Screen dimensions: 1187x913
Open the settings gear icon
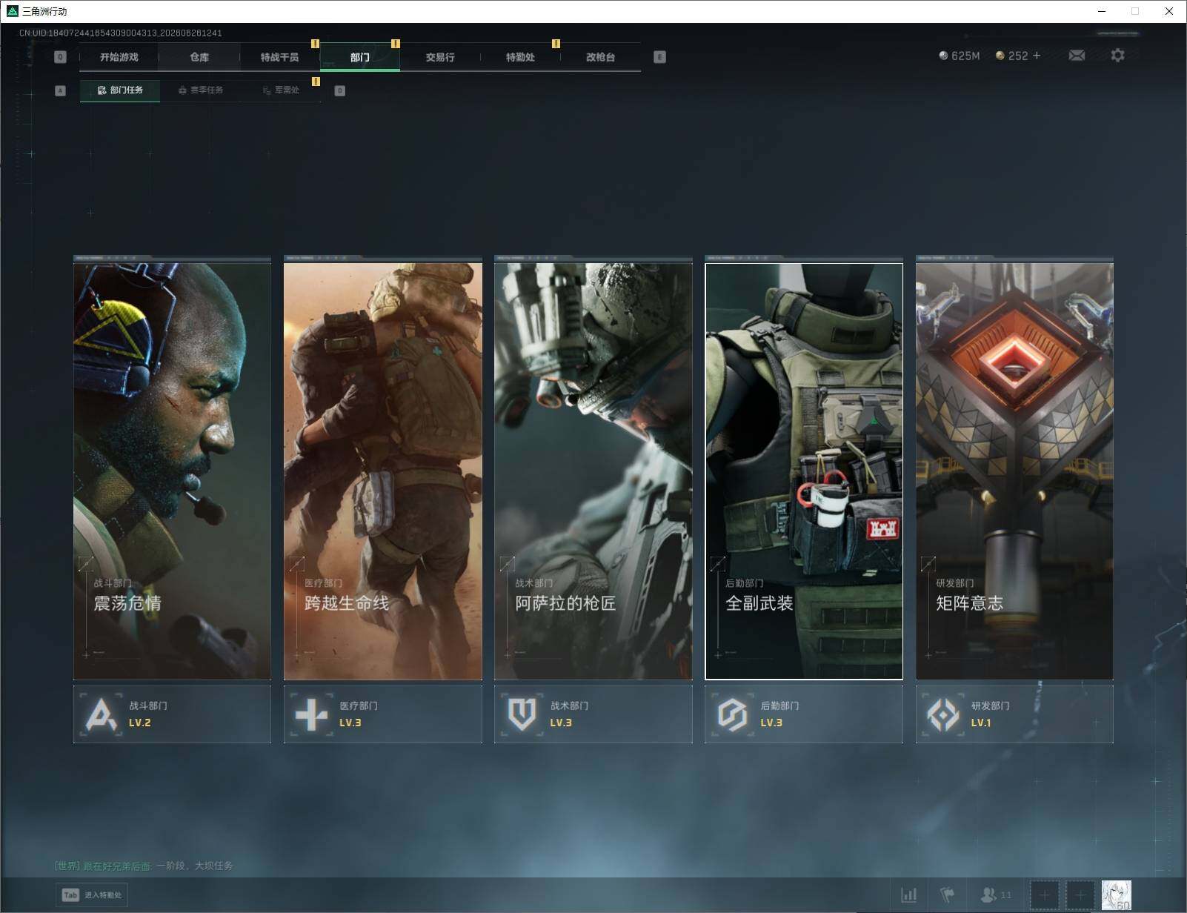tap(1117, 56)
